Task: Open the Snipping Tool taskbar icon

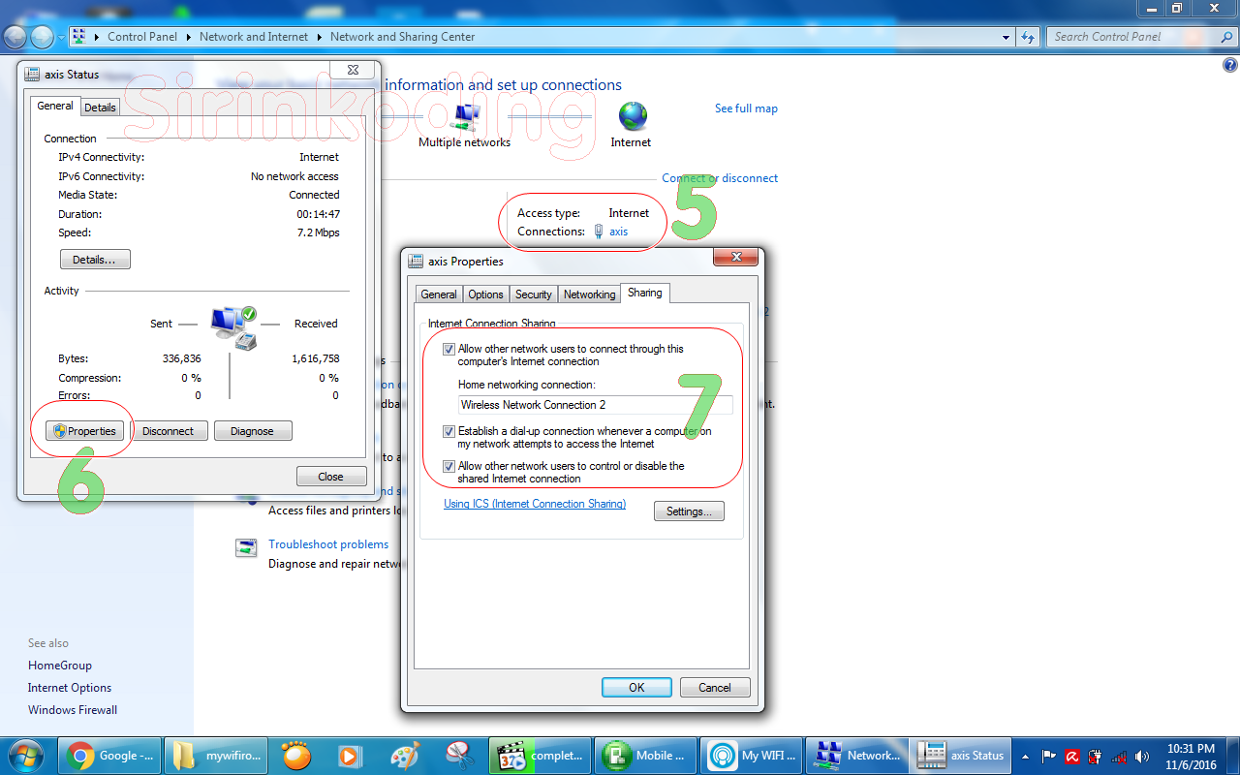Action: [x=458, y=755]
